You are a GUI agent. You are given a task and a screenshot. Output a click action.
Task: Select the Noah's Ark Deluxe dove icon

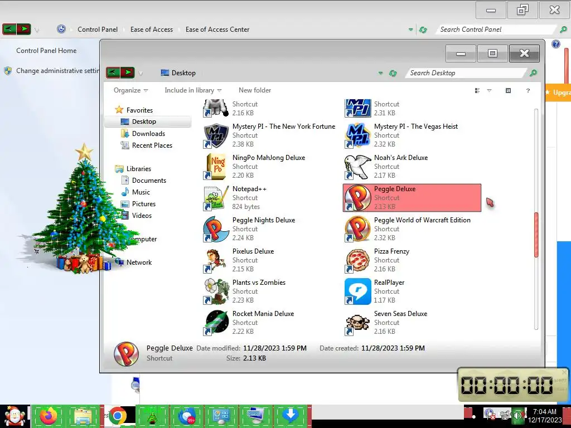(357, 167)
